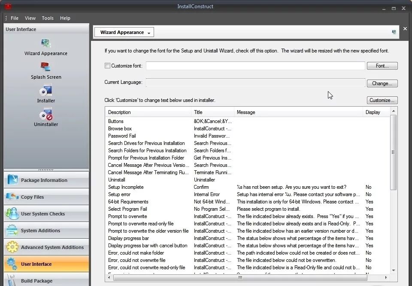The image size is (412, 286).
Task: Open User System Checks section
Action: [x=46, y=214]
